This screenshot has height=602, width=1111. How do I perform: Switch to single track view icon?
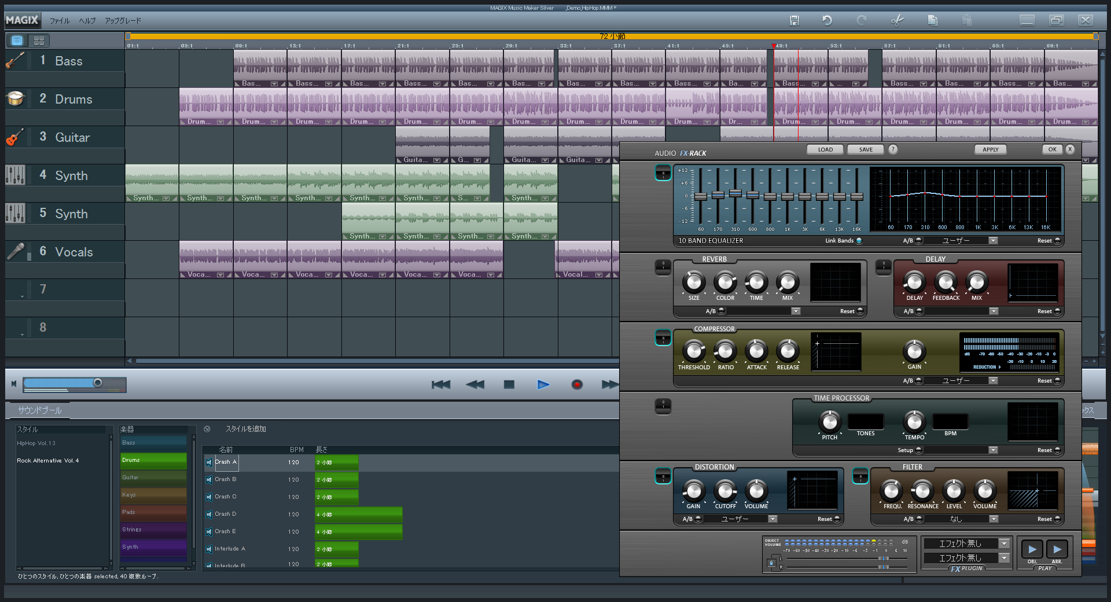[x=17, y=41]
